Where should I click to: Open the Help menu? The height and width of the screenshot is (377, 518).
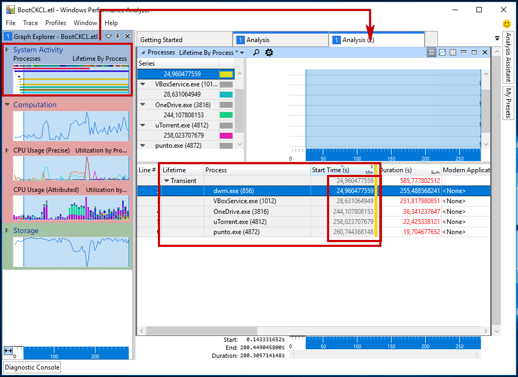click(111, 23)
